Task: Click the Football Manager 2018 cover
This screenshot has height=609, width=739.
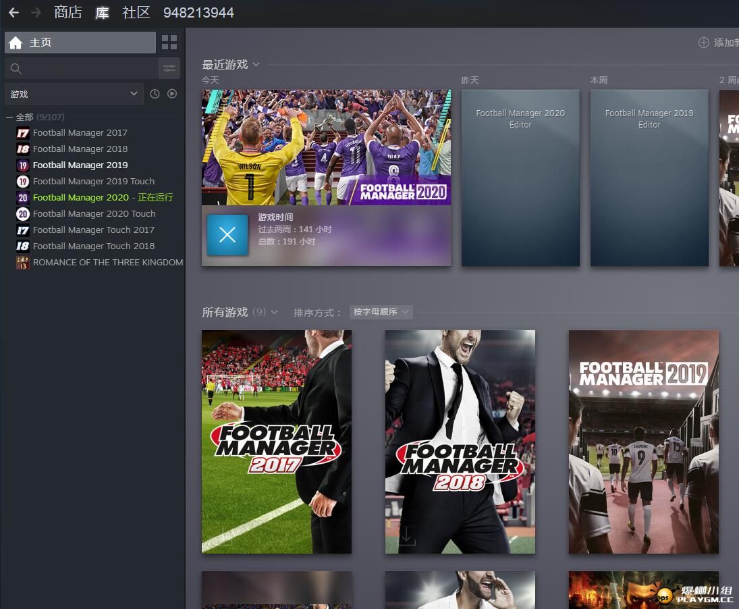Action: click(x=460, y=442)
